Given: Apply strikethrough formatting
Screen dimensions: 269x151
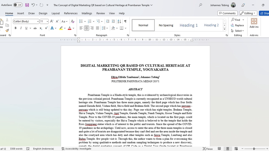Looking at the screenshot, I should click(35, 28).
